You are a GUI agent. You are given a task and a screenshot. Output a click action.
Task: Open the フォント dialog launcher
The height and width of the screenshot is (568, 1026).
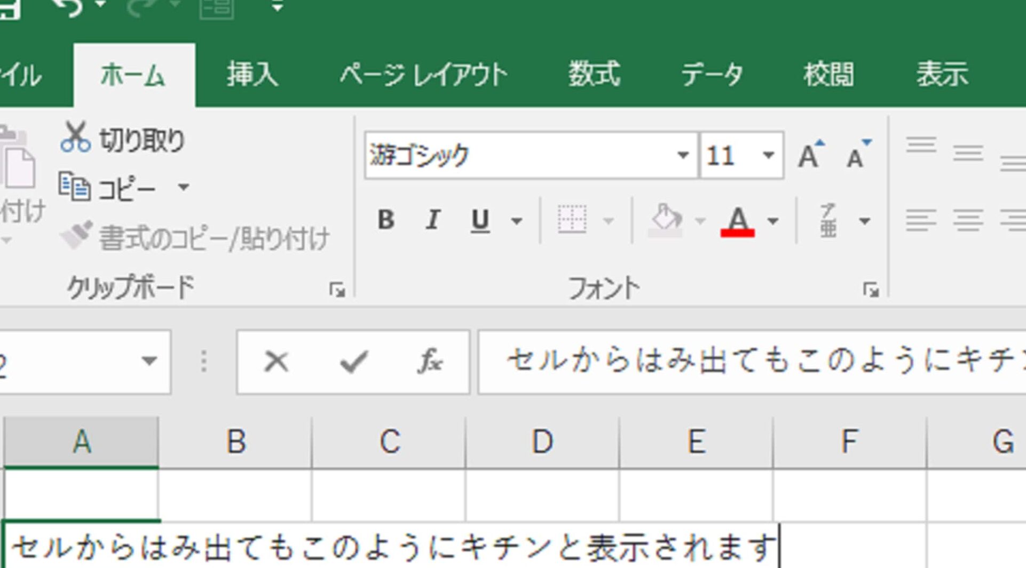point(871,290)
